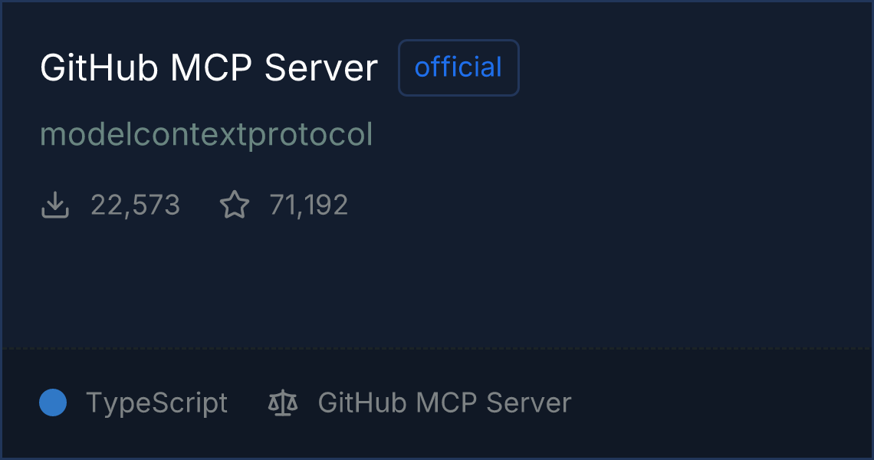Select the TypeScript language label
874x460 pixels.
coord(156,403)
